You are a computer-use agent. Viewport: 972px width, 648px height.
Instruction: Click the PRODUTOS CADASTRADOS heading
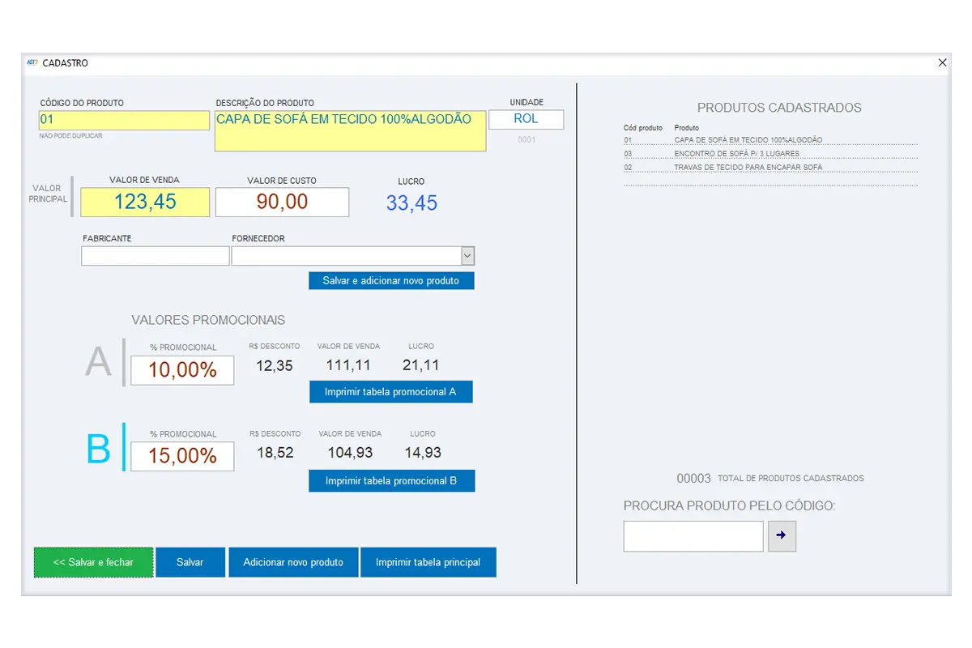point(779,108)
